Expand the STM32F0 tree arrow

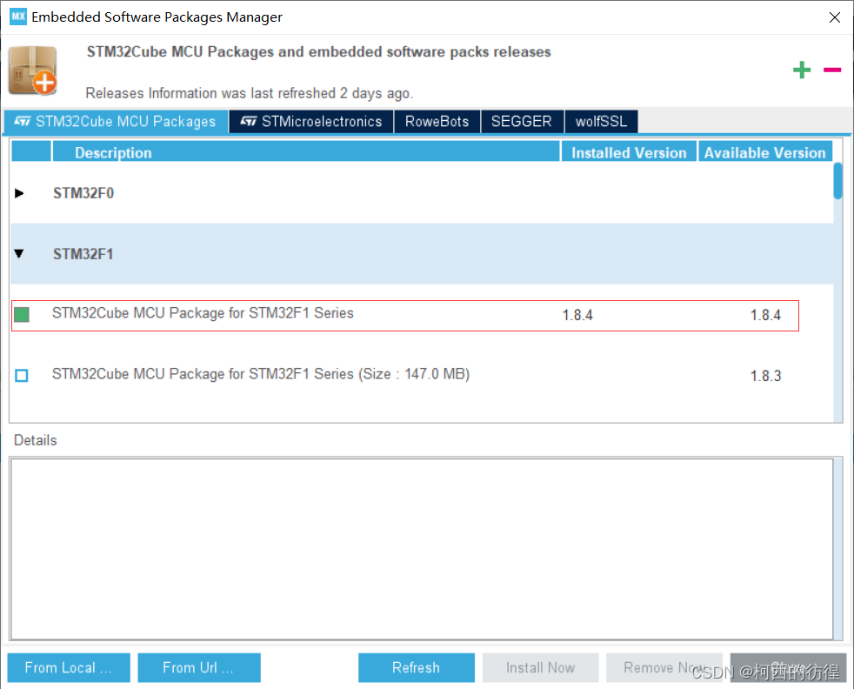tap(19, 193)
